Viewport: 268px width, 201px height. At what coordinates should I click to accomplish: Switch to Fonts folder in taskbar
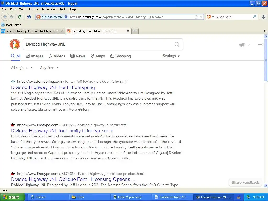coord(90,197)
